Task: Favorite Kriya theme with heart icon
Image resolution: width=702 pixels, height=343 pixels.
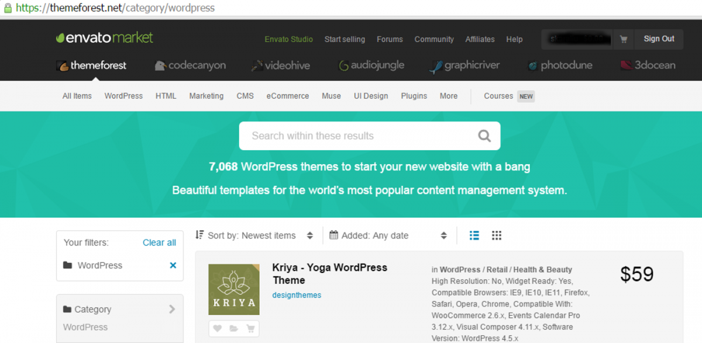Action: [218, 329]
